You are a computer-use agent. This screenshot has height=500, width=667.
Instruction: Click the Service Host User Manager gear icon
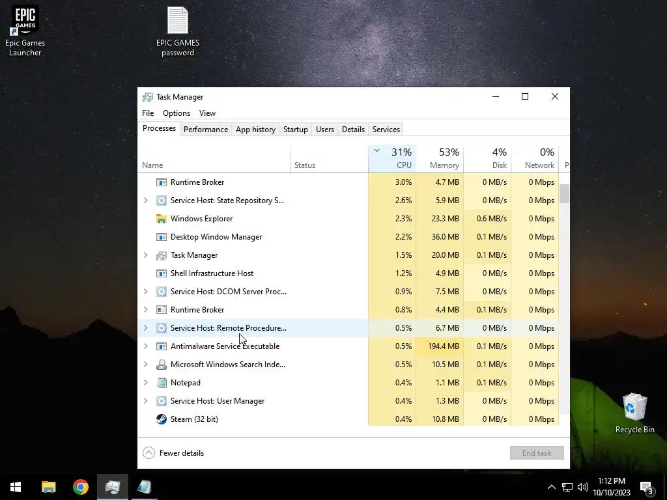click(x=162, y=401)
